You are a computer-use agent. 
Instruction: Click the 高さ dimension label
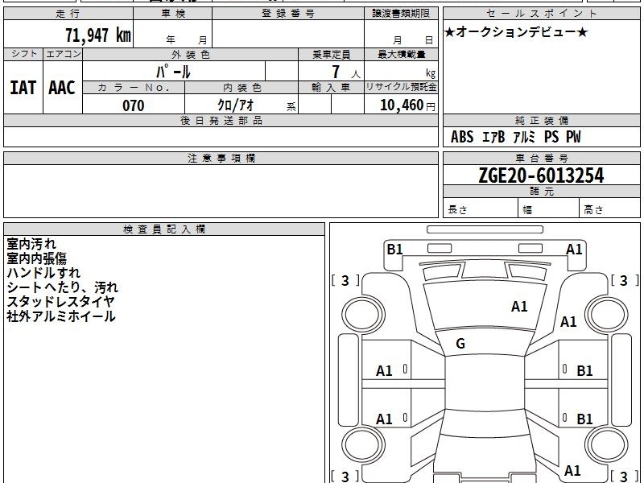pos(593,209)
